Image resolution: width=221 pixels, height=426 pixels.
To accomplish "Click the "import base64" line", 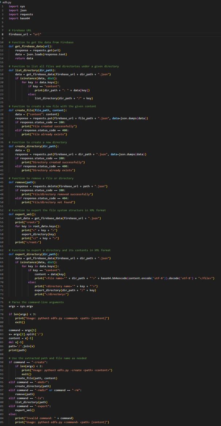I will click(x=19, y=18).
